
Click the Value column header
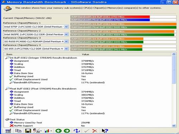(126, 54)
